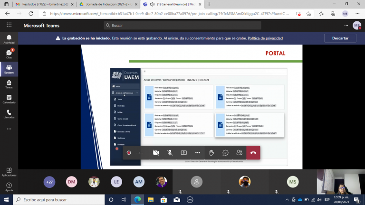365x205 pixels.
Task: Click the Windows taskbar search box
Action: (x=58, y=200)
